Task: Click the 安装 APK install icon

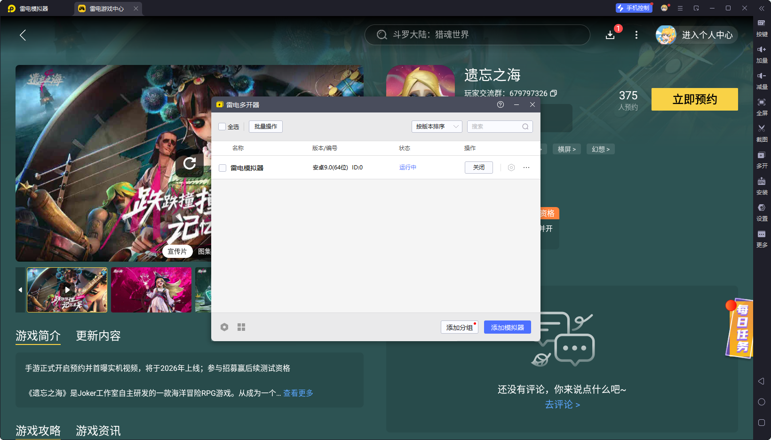Action: click(761, 182)
